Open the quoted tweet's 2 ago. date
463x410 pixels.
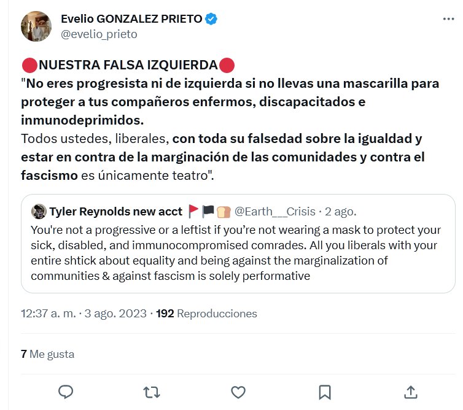[340, 212]
